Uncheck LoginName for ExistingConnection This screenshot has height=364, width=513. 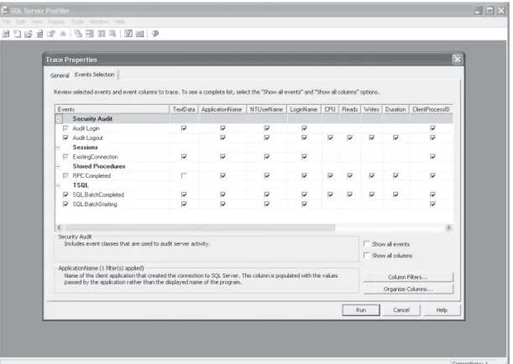304,157
